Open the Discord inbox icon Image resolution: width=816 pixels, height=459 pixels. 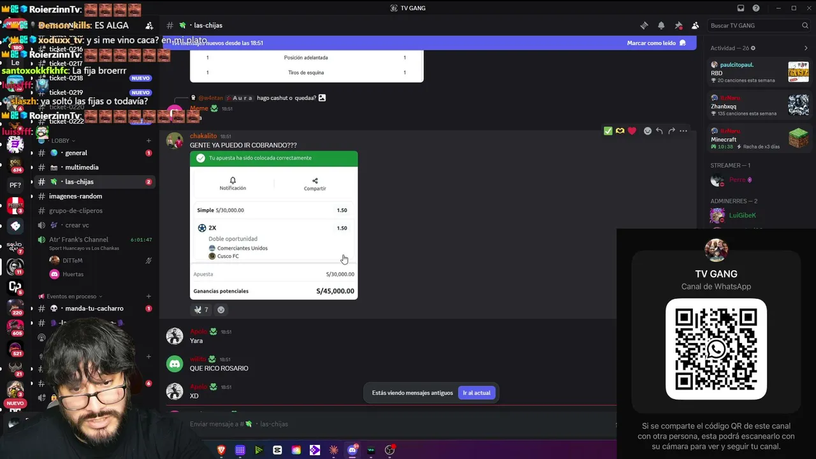coord(741,8)
